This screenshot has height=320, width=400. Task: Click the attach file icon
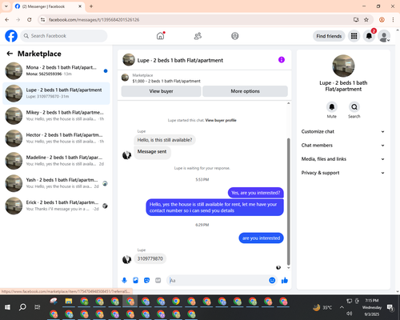(x=135, y=280)
